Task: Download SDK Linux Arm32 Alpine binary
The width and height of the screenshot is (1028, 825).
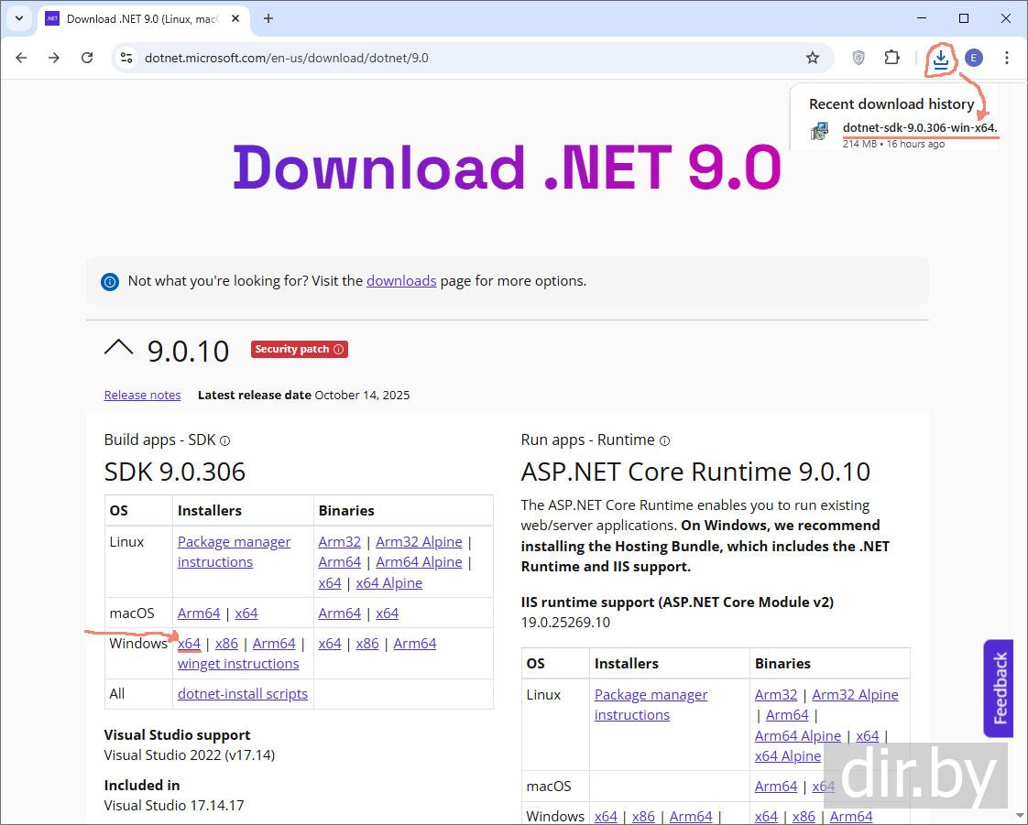Action: coord(419,542)
